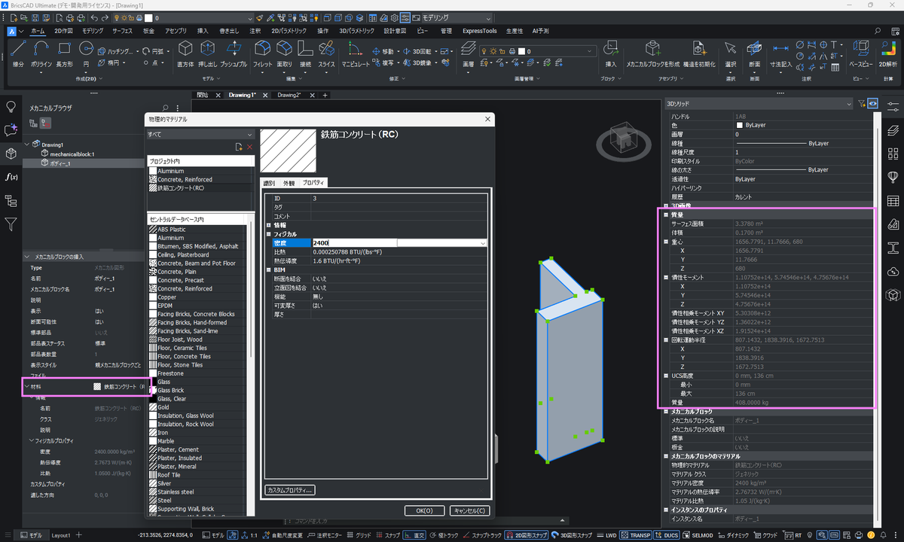Click 構造を初期化 ribbon icon

pyautogui.click(x=699, y=54)
